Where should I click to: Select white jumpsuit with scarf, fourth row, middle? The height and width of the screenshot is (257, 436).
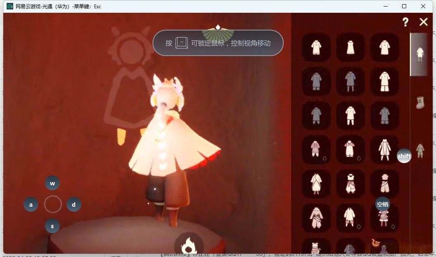(x=351, y=150)
